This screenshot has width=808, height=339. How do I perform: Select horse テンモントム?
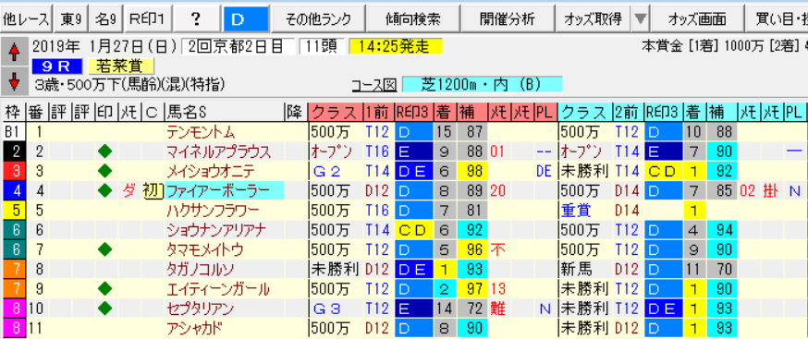pyautogui.click(x=201, y=132)
